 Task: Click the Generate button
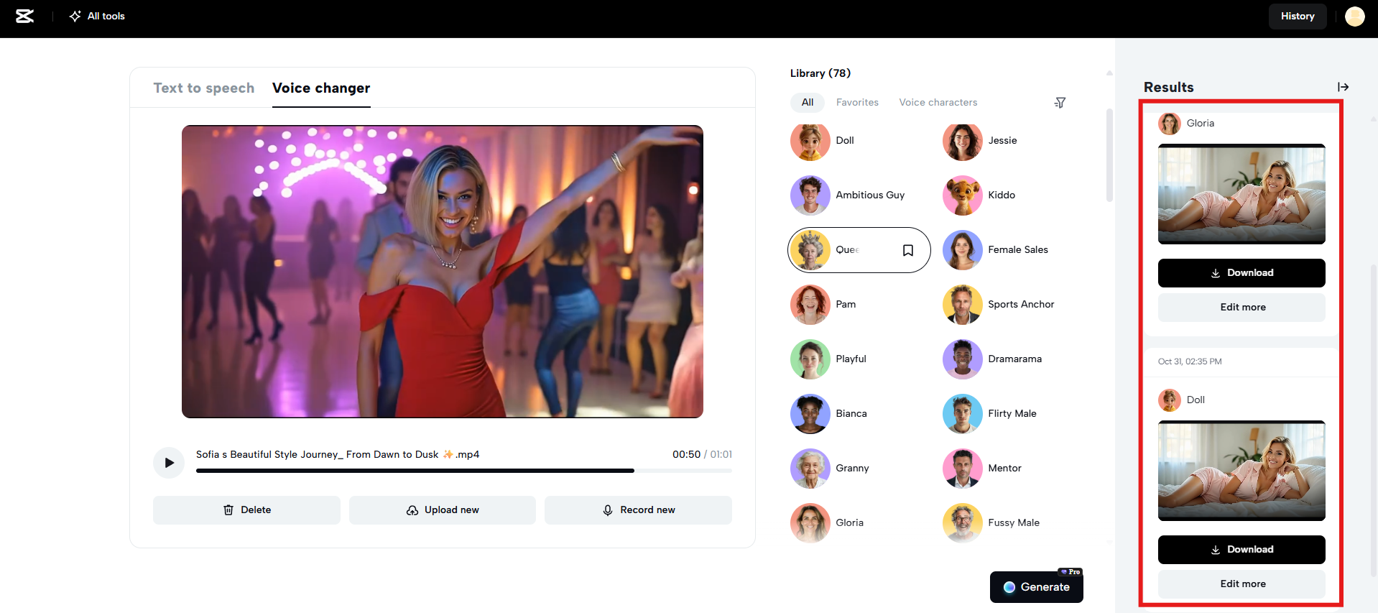pyautogui.click(x=1036, y=587)
